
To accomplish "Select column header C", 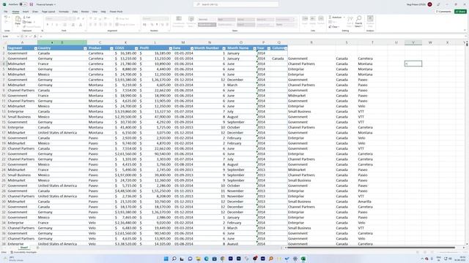I will pyautogui.click(x=100, y=42).
